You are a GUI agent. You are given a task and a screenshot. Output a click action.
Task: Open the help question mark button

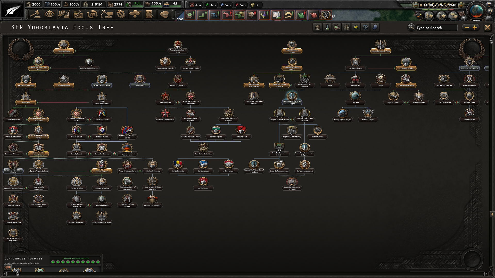[490, 11]
